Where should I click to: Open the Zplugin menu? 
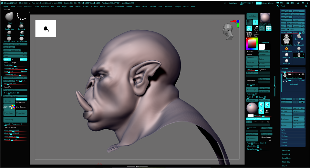click(178, 6)
